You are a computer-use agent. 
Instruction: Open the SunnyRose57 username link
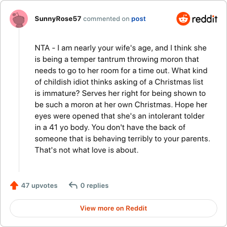[x=58, y=19]
